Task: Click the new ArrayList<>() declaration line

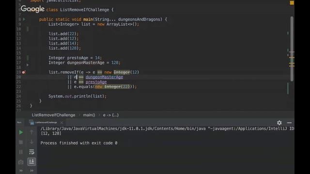Action: [x=93, y=24]
